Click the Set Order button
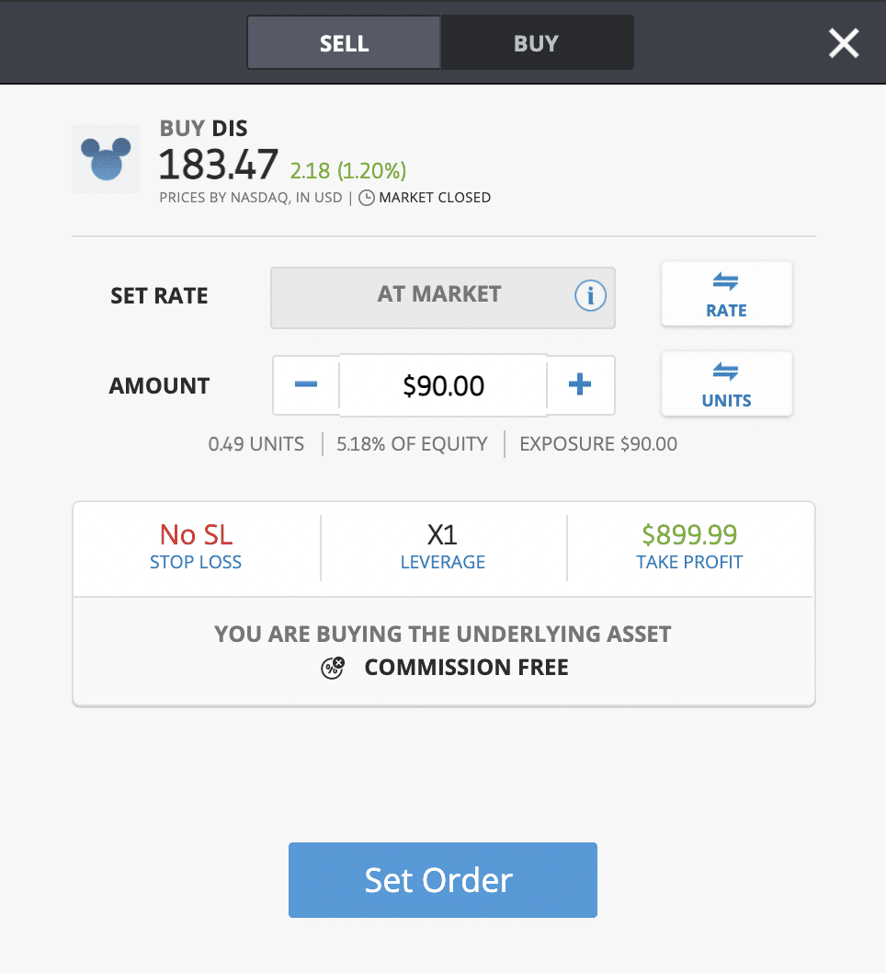Screen dimensions: 886x973 [x=443, y=880]
